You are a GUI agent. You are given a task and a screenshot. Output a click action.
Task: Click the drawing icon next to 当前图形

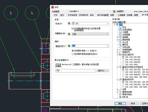(114, 11)
